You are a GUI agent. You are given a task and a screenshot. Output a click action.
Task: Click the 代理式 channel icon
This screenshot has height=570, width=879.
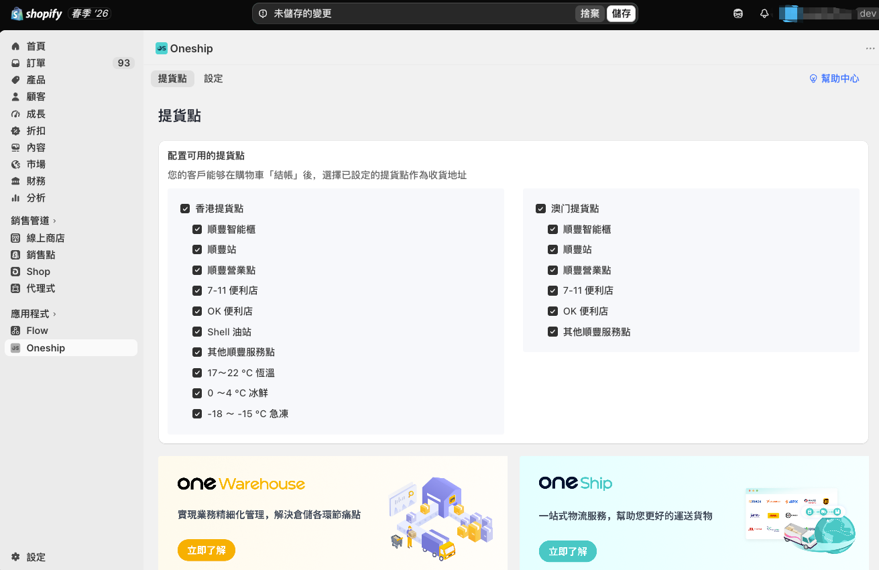15,288
